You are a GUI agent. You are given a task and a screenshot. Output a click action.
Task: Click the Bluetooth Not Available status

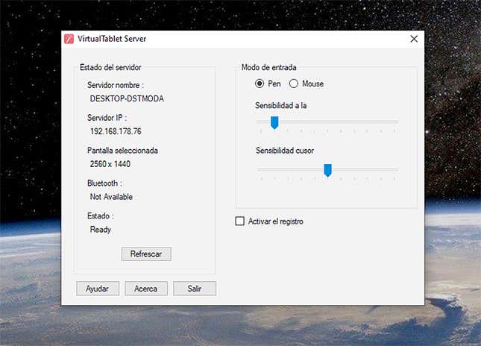tap(111, 197)
